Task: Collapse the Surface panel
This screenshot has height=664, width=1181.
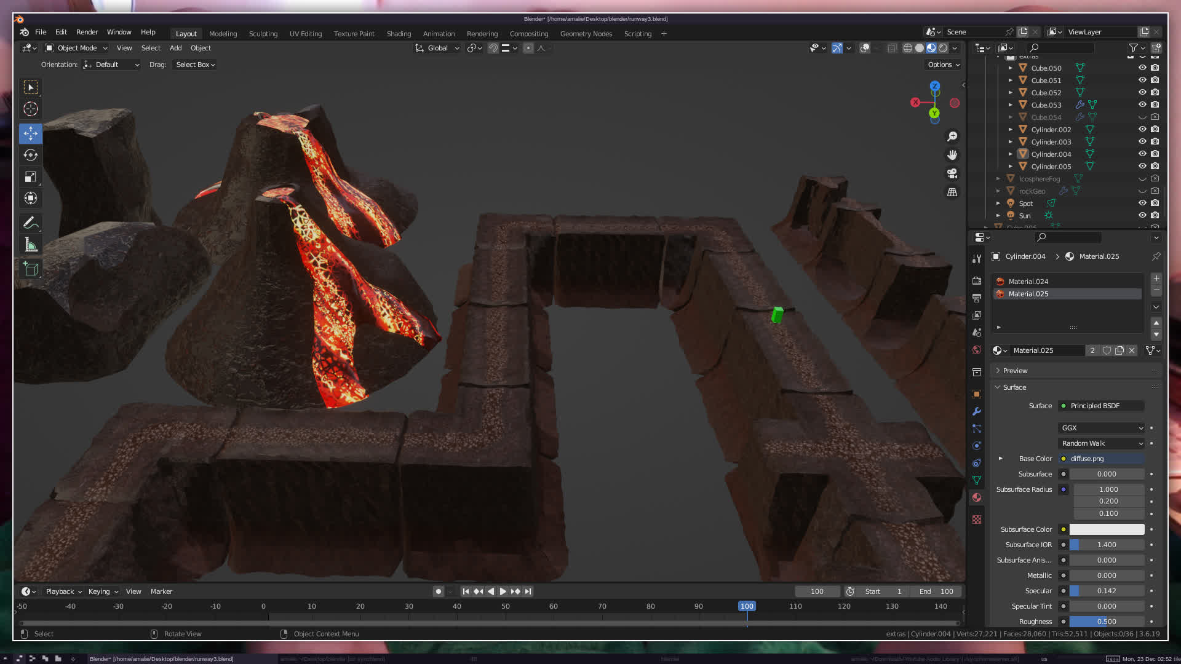Action: tap(1014, 387)
